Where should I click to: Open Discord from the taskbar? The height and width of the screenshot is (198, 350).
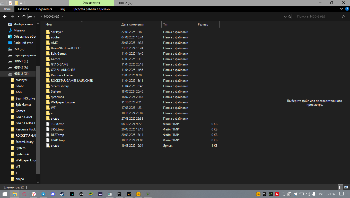coord(52,194)
